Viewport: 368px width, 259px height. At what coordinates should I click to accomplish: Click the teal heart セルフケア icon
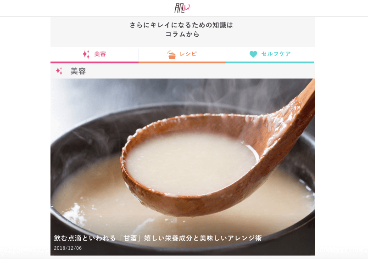tap(253, 54)
